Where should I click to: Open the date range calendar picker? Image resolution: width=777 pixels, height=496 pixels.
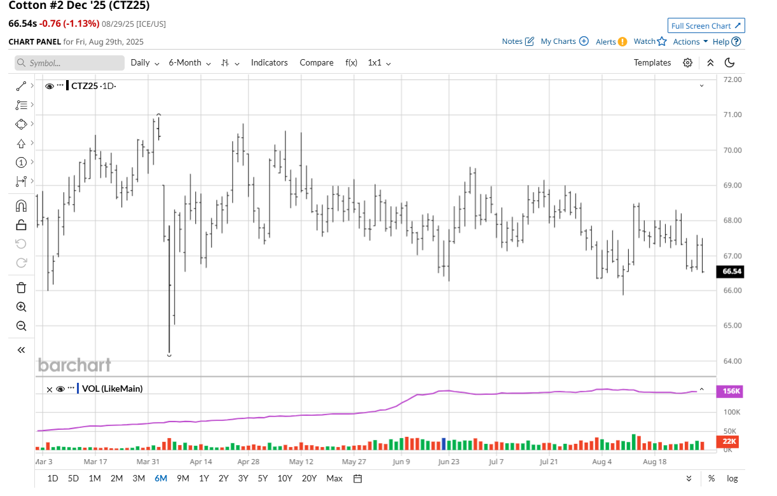[x=357, y=478]
